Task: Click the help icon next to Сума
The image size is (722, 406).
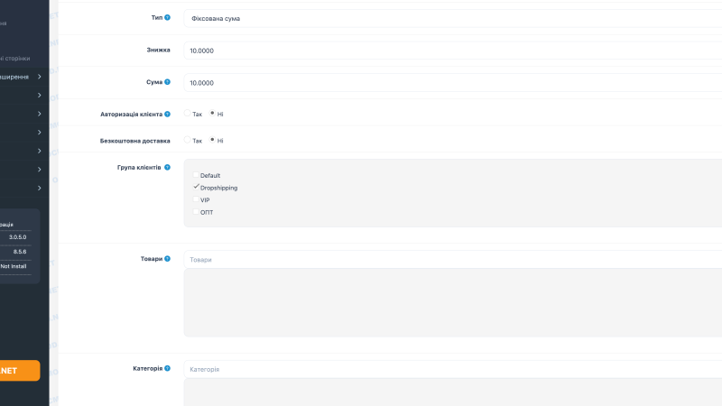Action: coord(167,82)
